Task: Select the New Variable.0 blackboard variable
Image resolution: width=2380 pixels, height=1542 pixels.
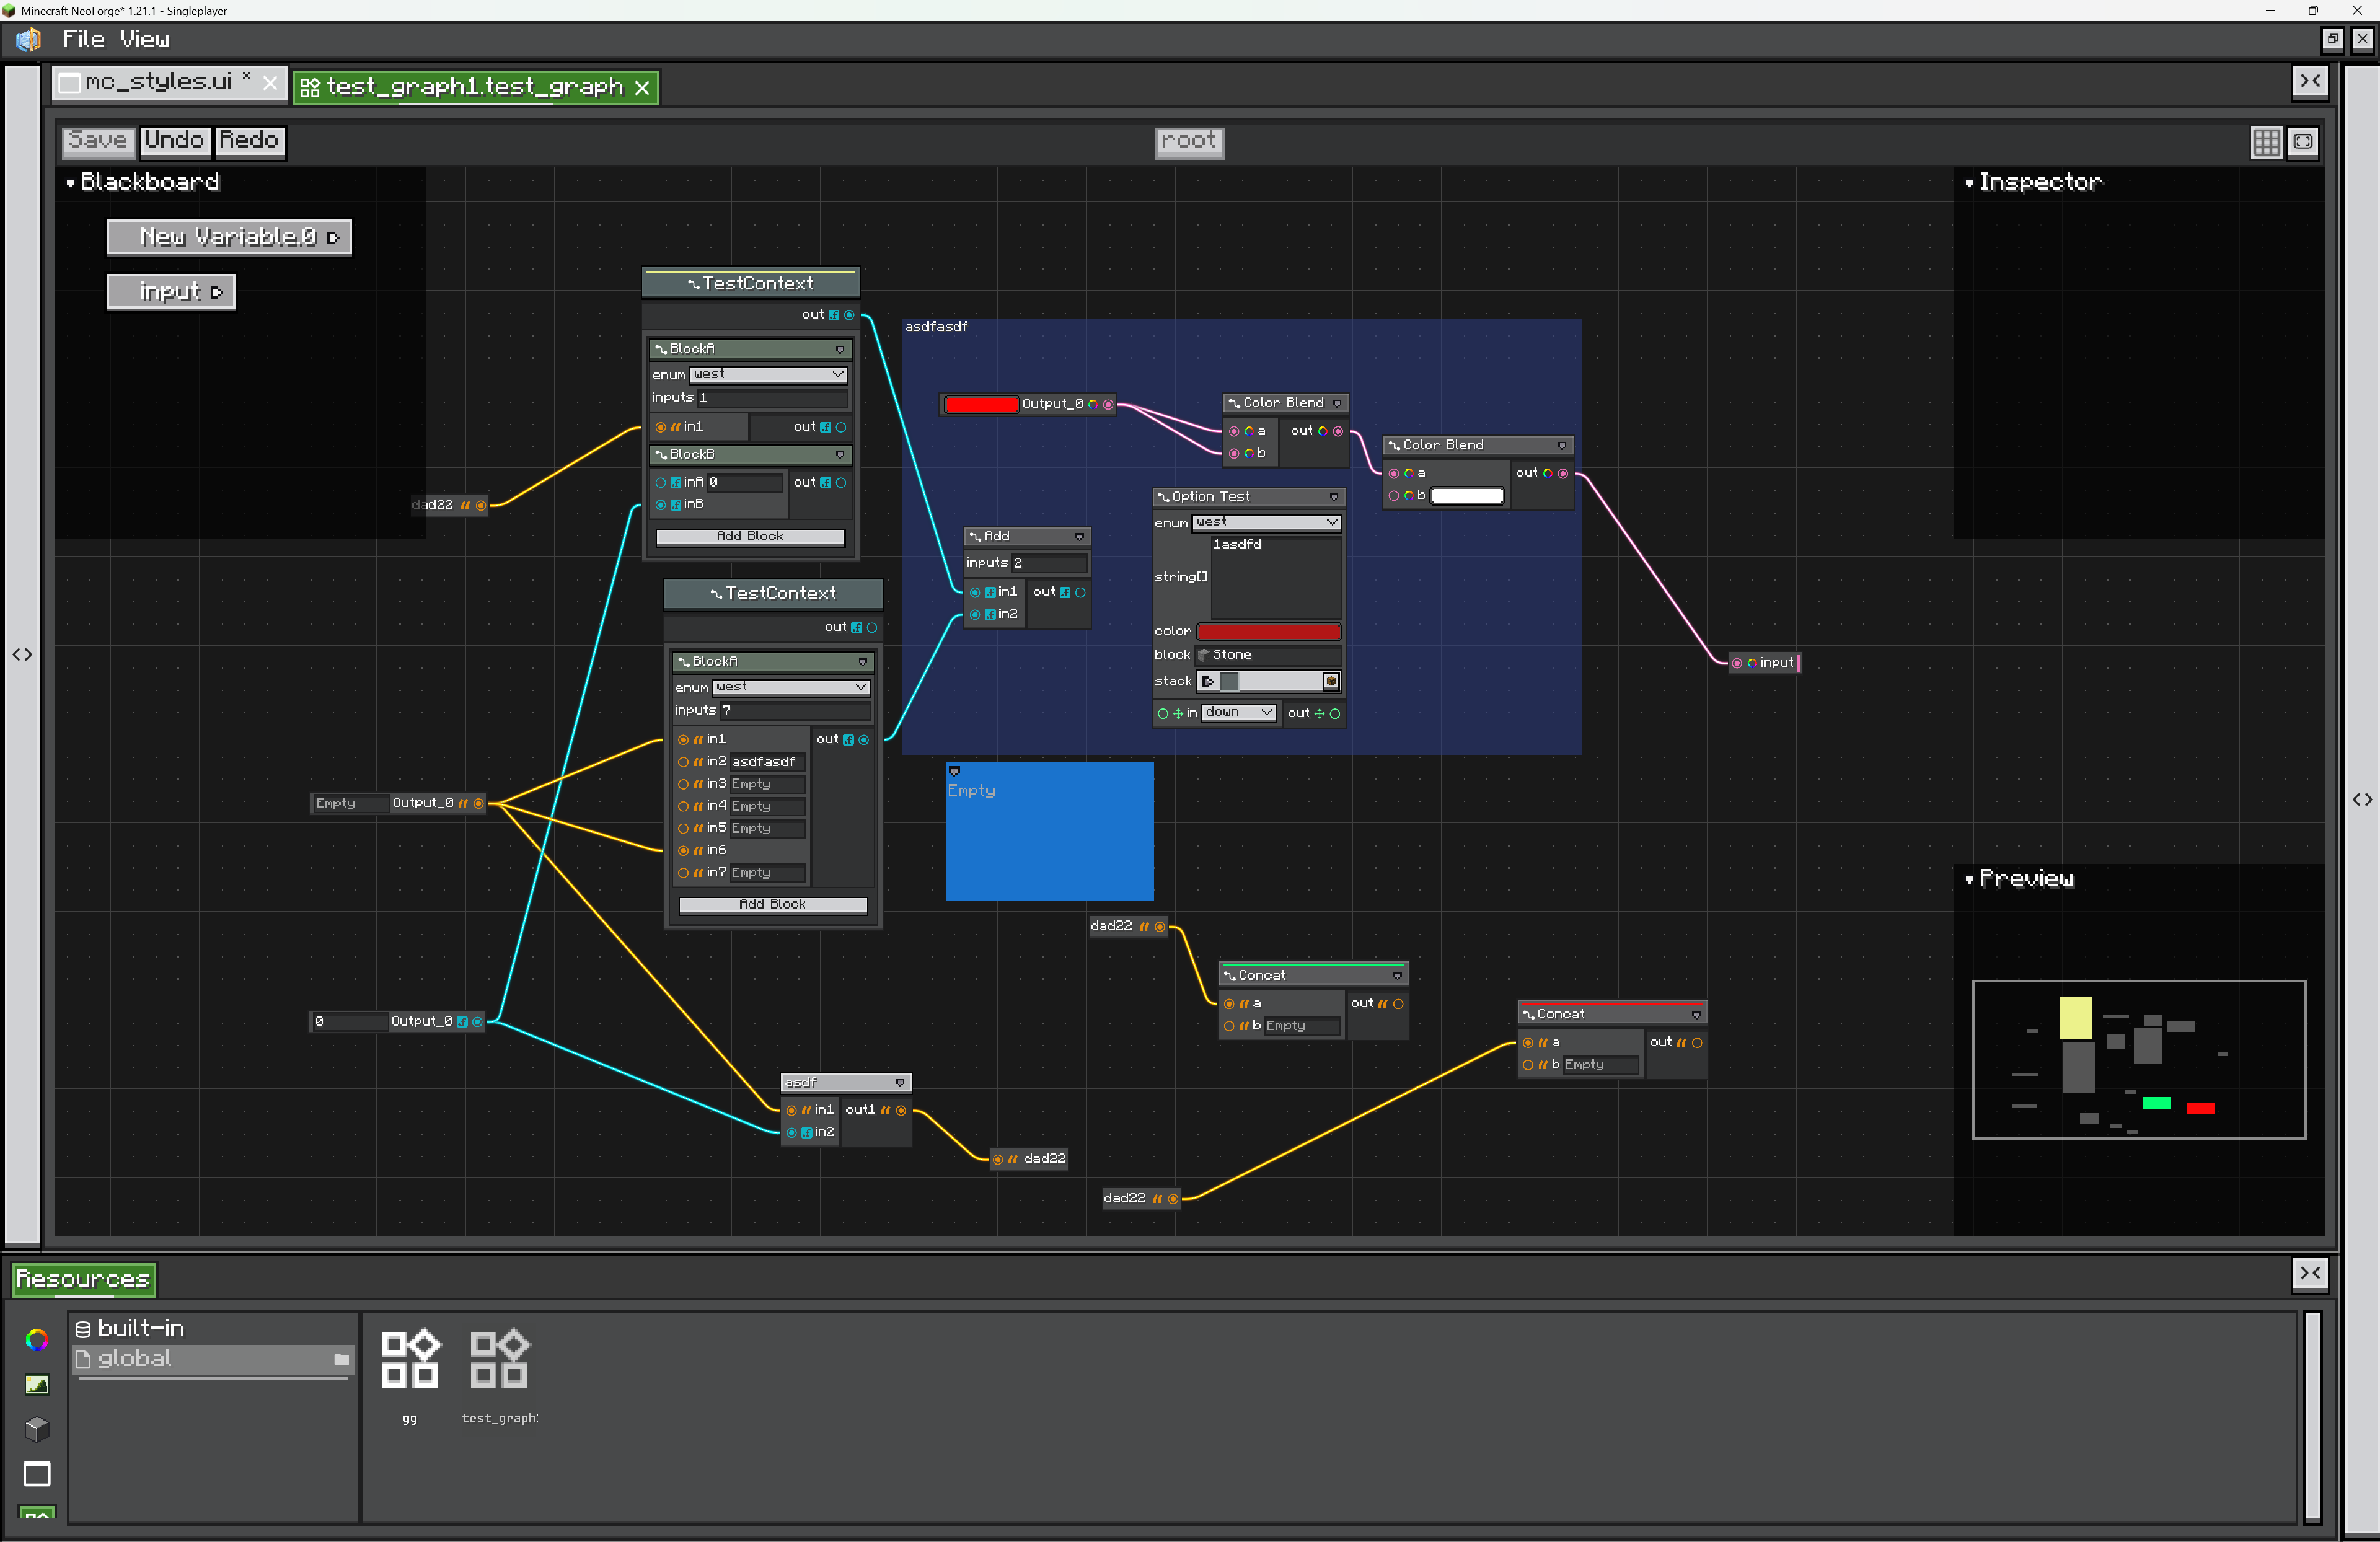Action: pyautogui.click(x=229, y=237)
